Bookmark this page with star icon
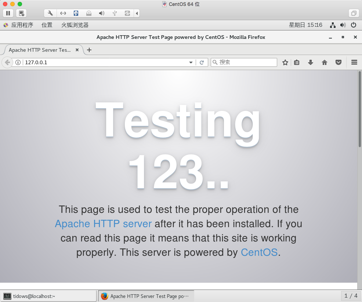This screenshot has width=362, height=302. pos(285,62)
